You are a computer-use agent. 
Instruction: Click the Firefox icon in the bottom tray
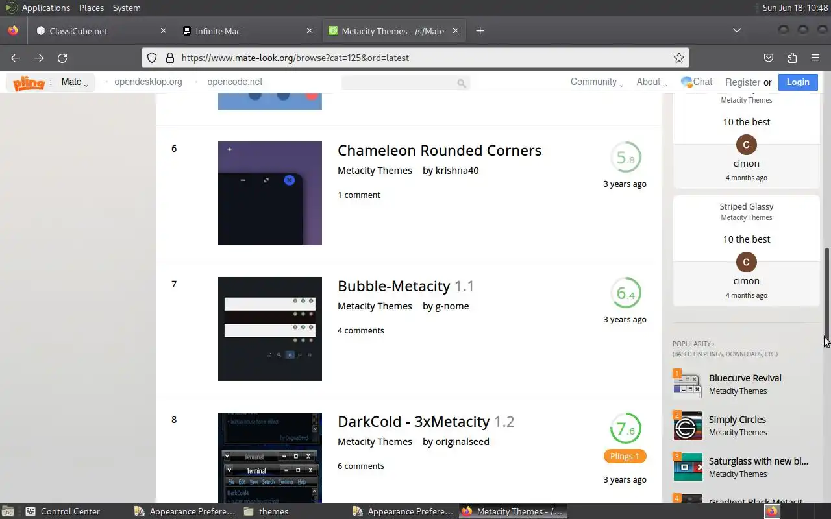(772, 511)
